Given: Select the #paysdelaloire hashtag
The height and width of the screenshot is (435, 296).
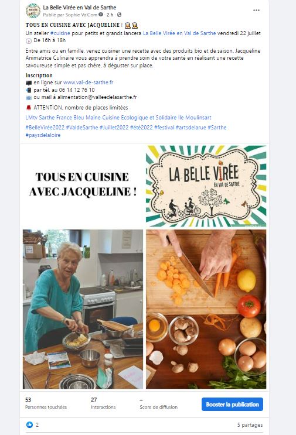Looking at the screenshot, I should tap(43, 135).
